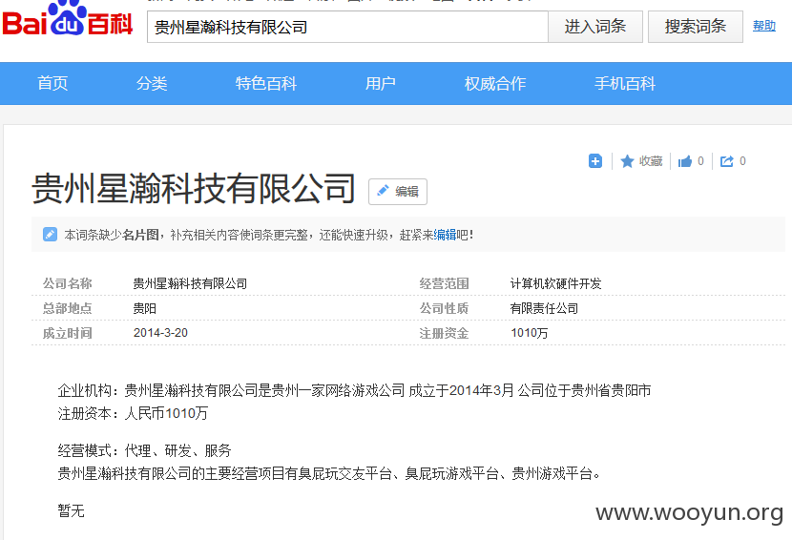The height and width of the screenshot is (540, 792).
Task: Click the 经营范围 label
Action: tap(444, 283)
